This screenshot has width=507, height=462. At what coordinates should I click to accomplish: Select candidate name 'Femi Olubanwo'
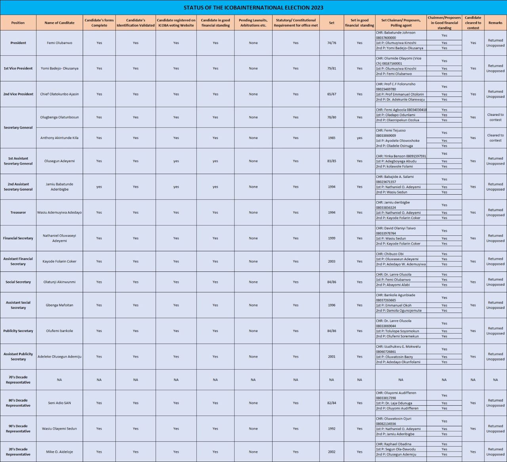coord(59,43)
